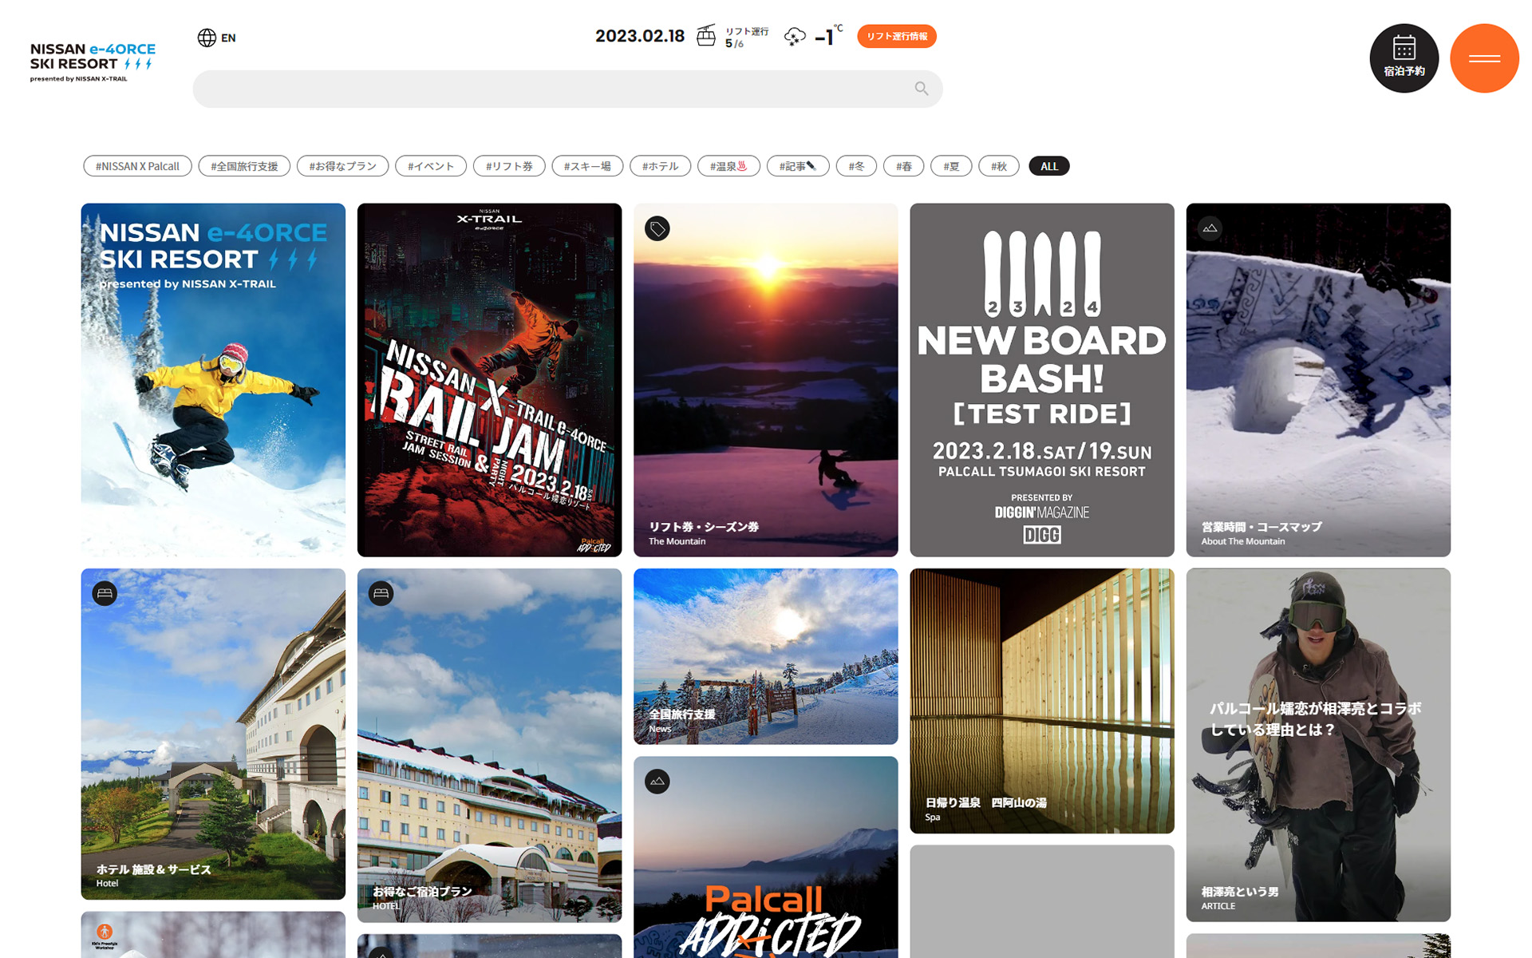Open the 全国旅行支援 News card
The height and width of the screenshot is (958, 1532).
764,656
